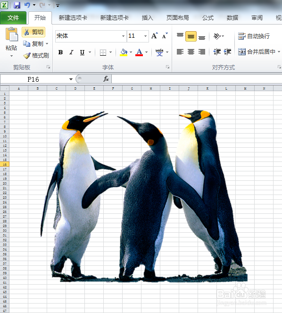The width and height of the screenshot is (282, 313).
Task: Click the 格式刷 Format Painter button
Action: point(36,56)
